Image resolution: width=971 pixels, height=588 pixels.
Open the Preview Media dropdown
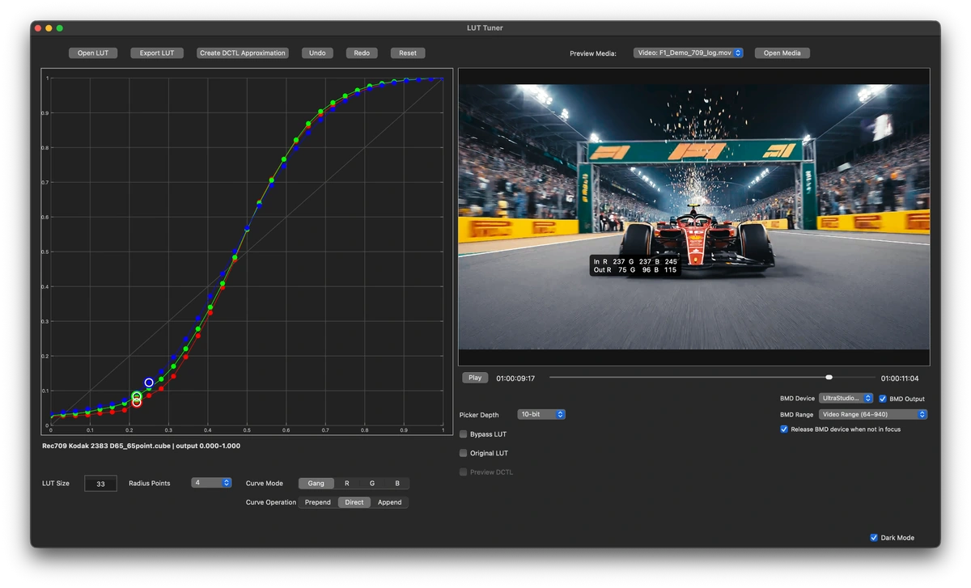tap(688, 53)
